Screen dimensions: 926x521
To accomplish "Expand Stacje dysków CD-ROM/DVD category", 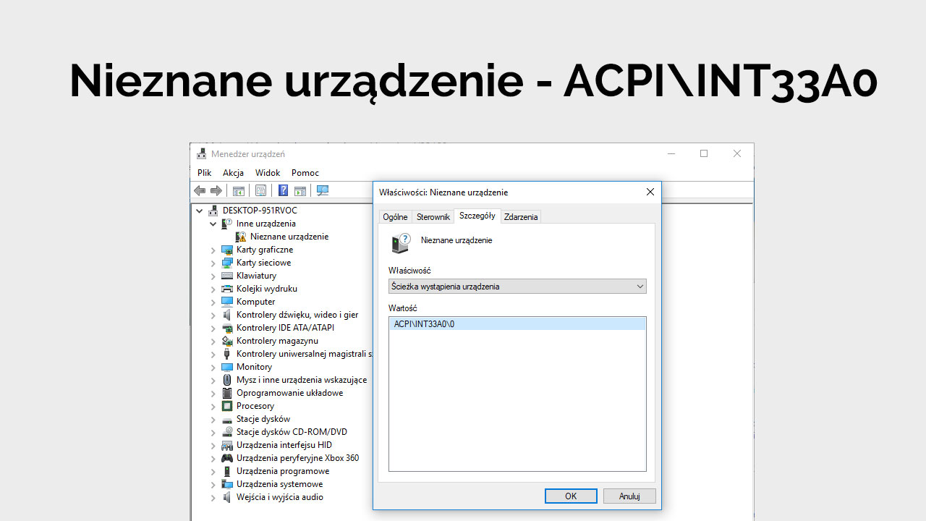I will 213,432.
